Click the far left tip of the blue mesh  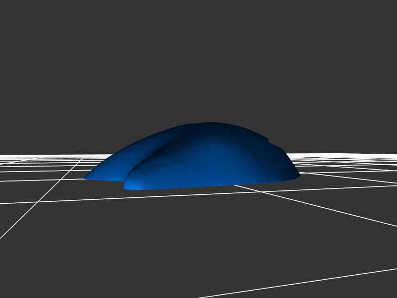coord(86,178)
